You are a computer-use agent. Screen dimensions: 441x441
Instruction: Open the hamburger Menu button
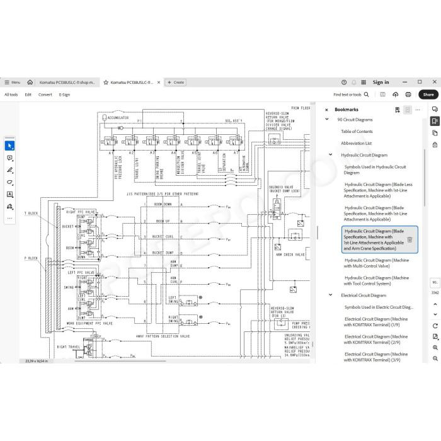pyautogui.click(x=13, y=83)
